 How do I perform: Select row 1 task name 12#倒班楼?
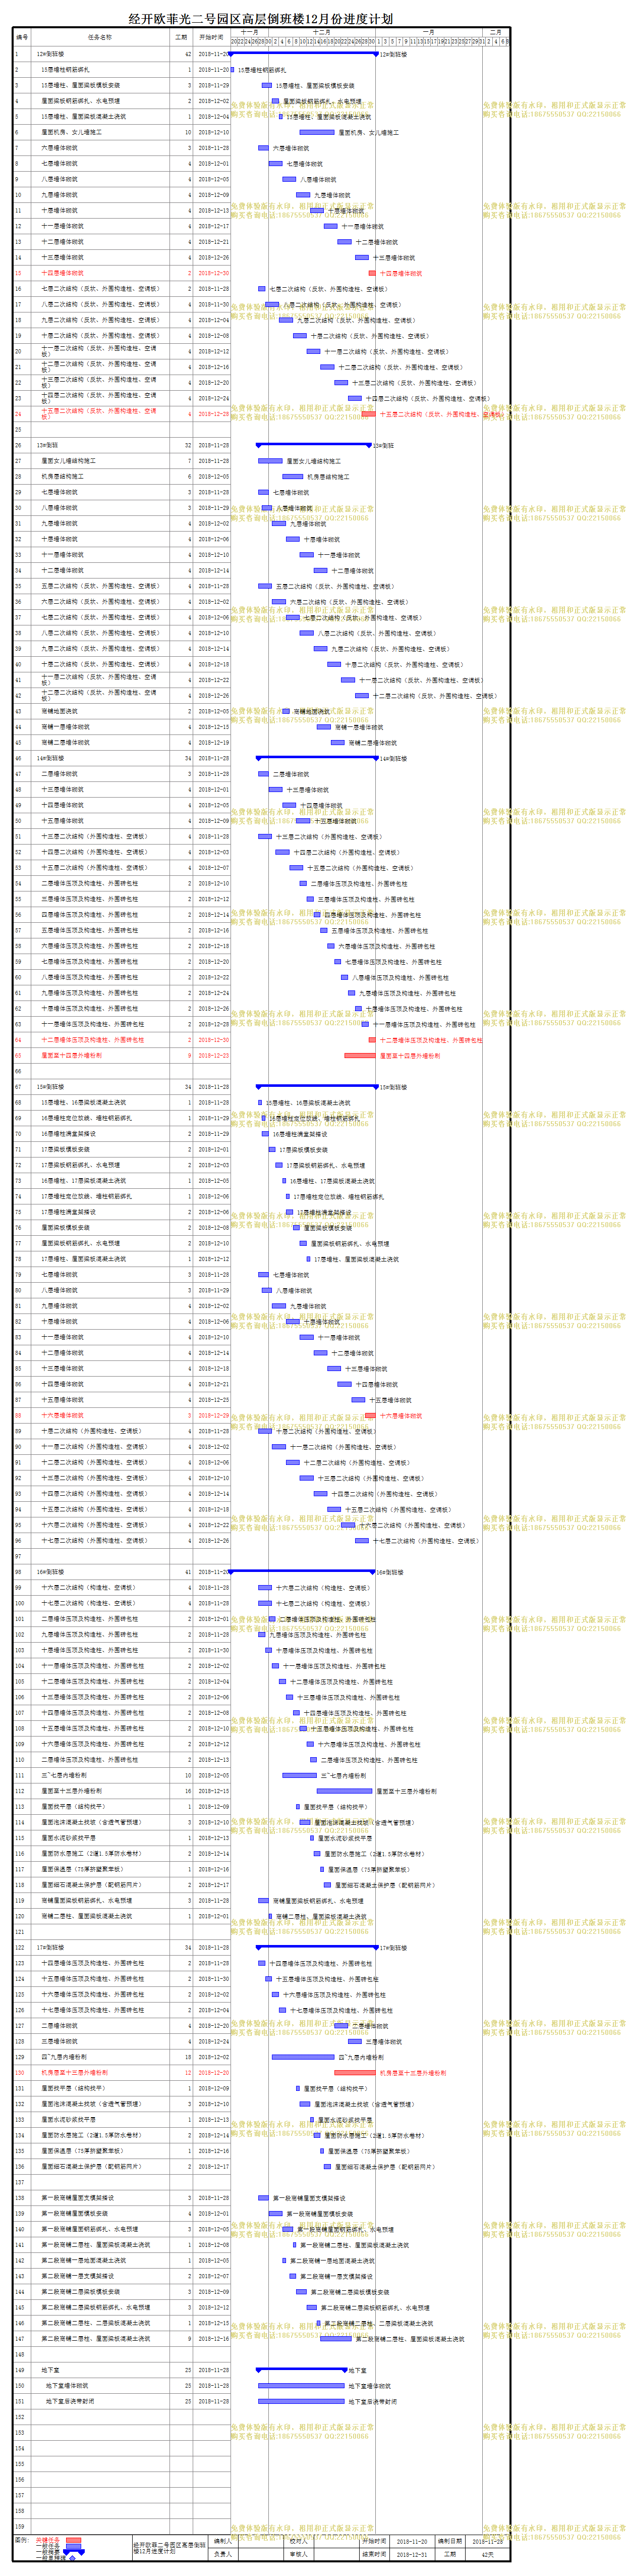click(51, 54)
